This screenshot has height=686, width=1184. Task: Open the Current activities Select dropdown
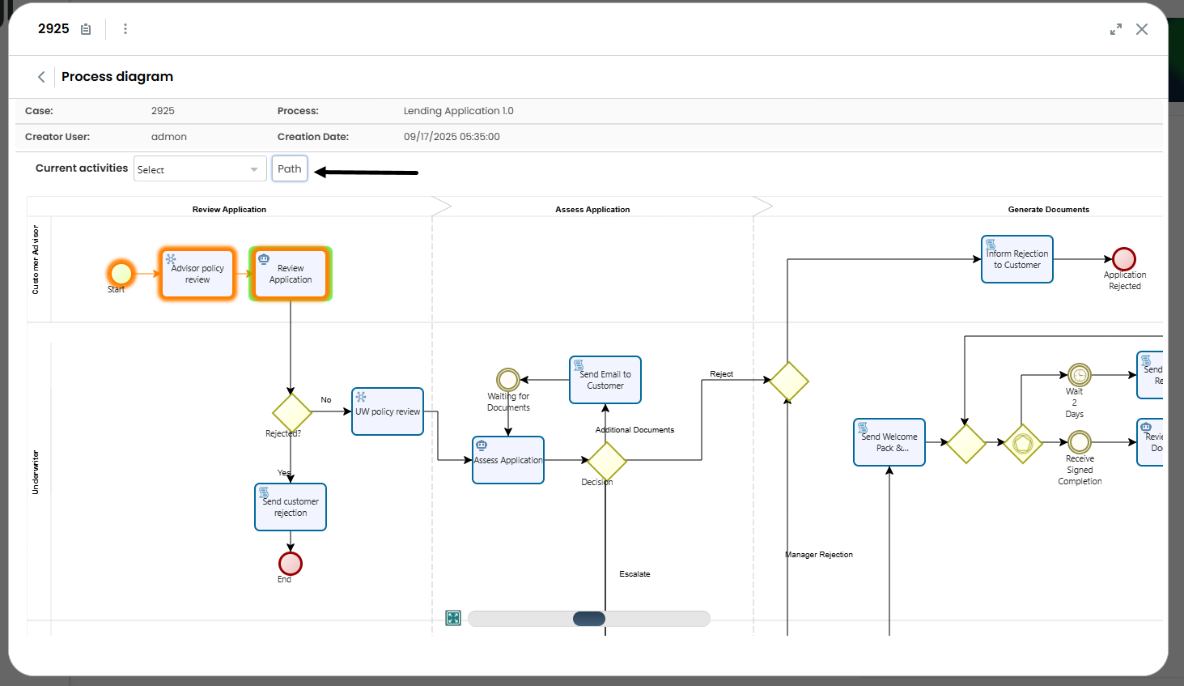tap(199, 168)
